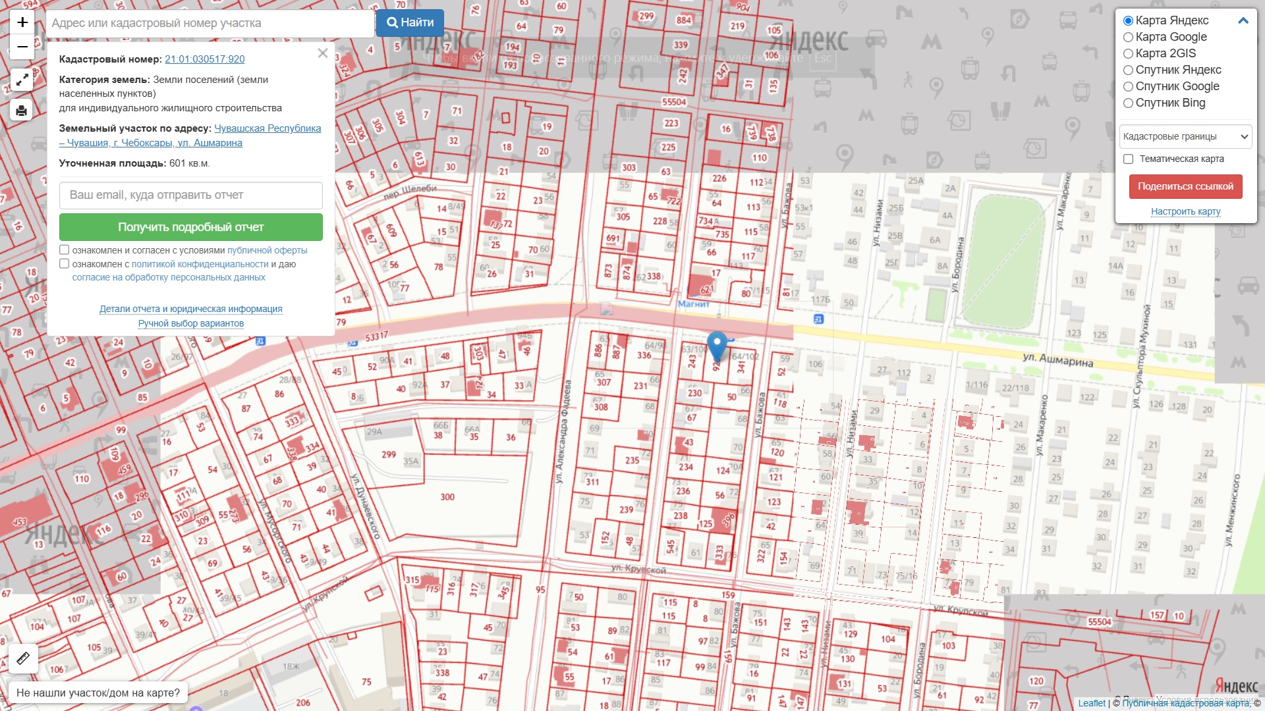This screenshot has width=1265, height=711.
Task: Focus the address or cadastral number search field
Action: coord(210,23)
